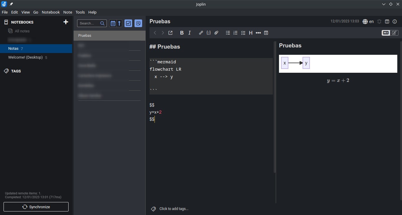Toggle editor layout icon

pos(387,21)
